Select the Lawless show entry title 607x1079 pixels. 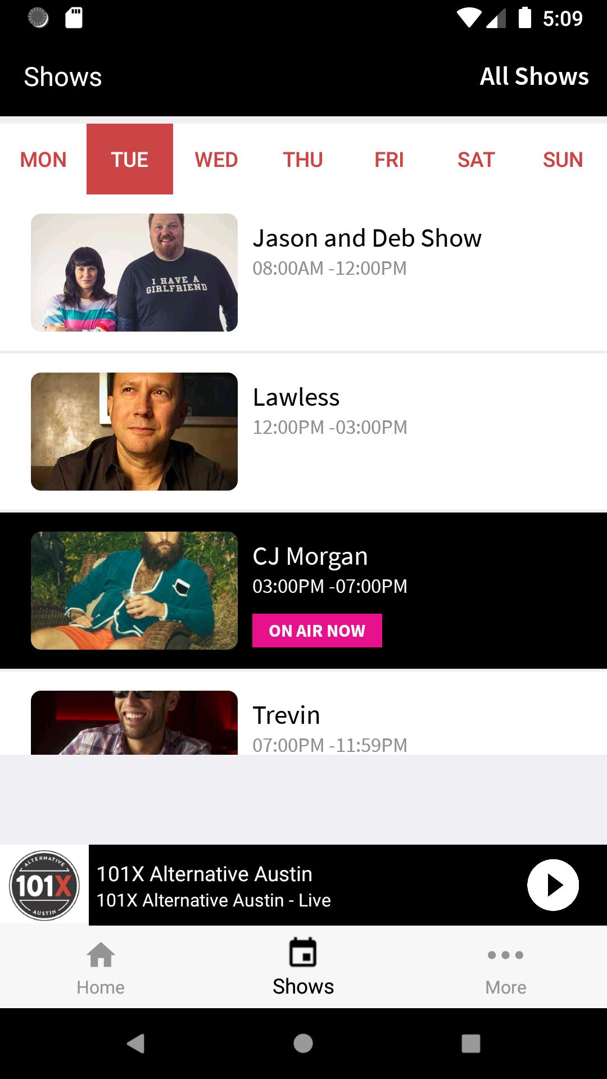point(296,397)
